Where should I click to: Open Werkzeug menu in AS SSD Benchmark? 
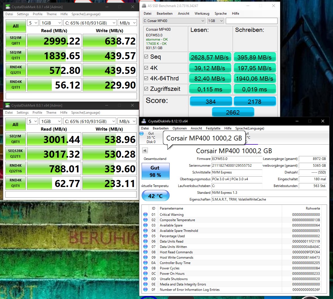click(202, 13)
